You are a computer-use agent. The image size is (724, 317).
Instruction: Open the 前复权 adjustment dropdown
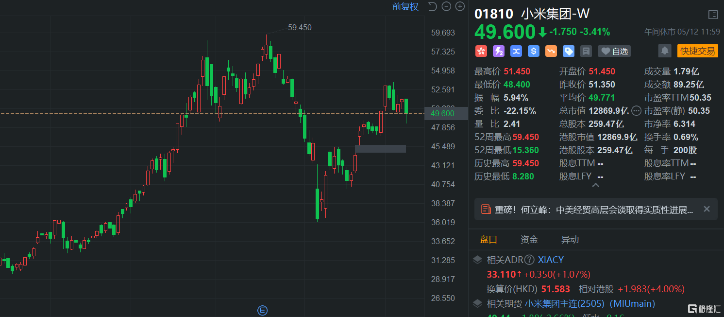(405, 6)
